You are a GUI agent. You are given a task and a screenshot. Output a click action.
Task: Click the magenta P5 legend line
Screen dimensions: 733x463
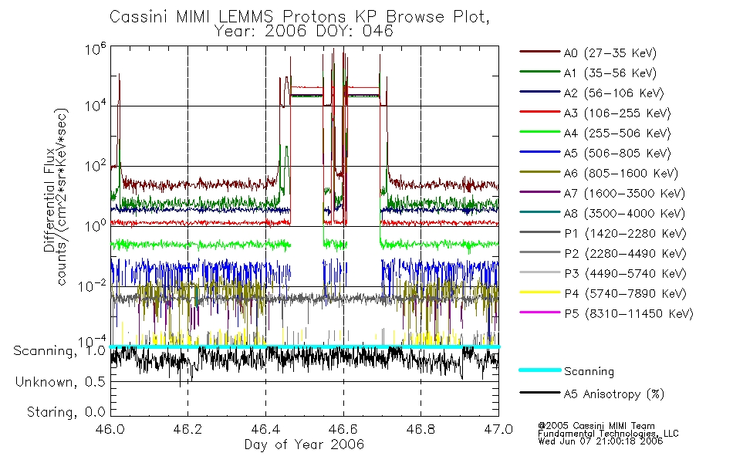[539, 313]
